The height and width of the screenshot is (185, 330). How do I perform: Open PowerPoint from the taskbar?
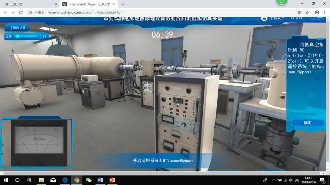[x=112, y=180]
